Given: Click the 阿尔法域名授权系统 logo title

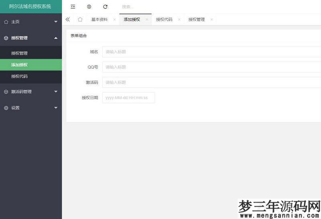Looking at the screenshot, I should (30, 6).
